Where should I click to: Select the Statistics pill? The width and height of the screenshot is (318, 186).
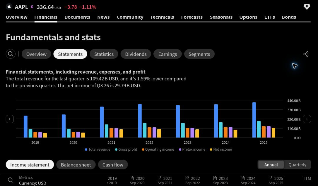pyautogui.click(x=104, y=54)
